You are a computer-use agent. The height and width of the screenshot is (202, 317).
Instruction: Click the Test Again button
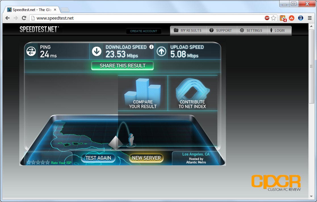click(x=98, y=158)
